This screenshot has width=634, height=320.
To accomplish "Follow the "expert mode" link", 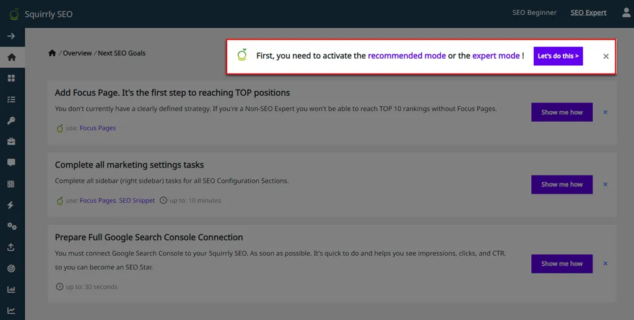I will (x=496, y=56).
